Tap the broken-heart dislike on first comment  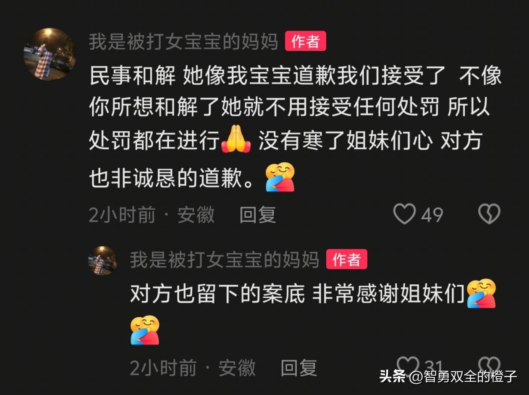[489, 214]
